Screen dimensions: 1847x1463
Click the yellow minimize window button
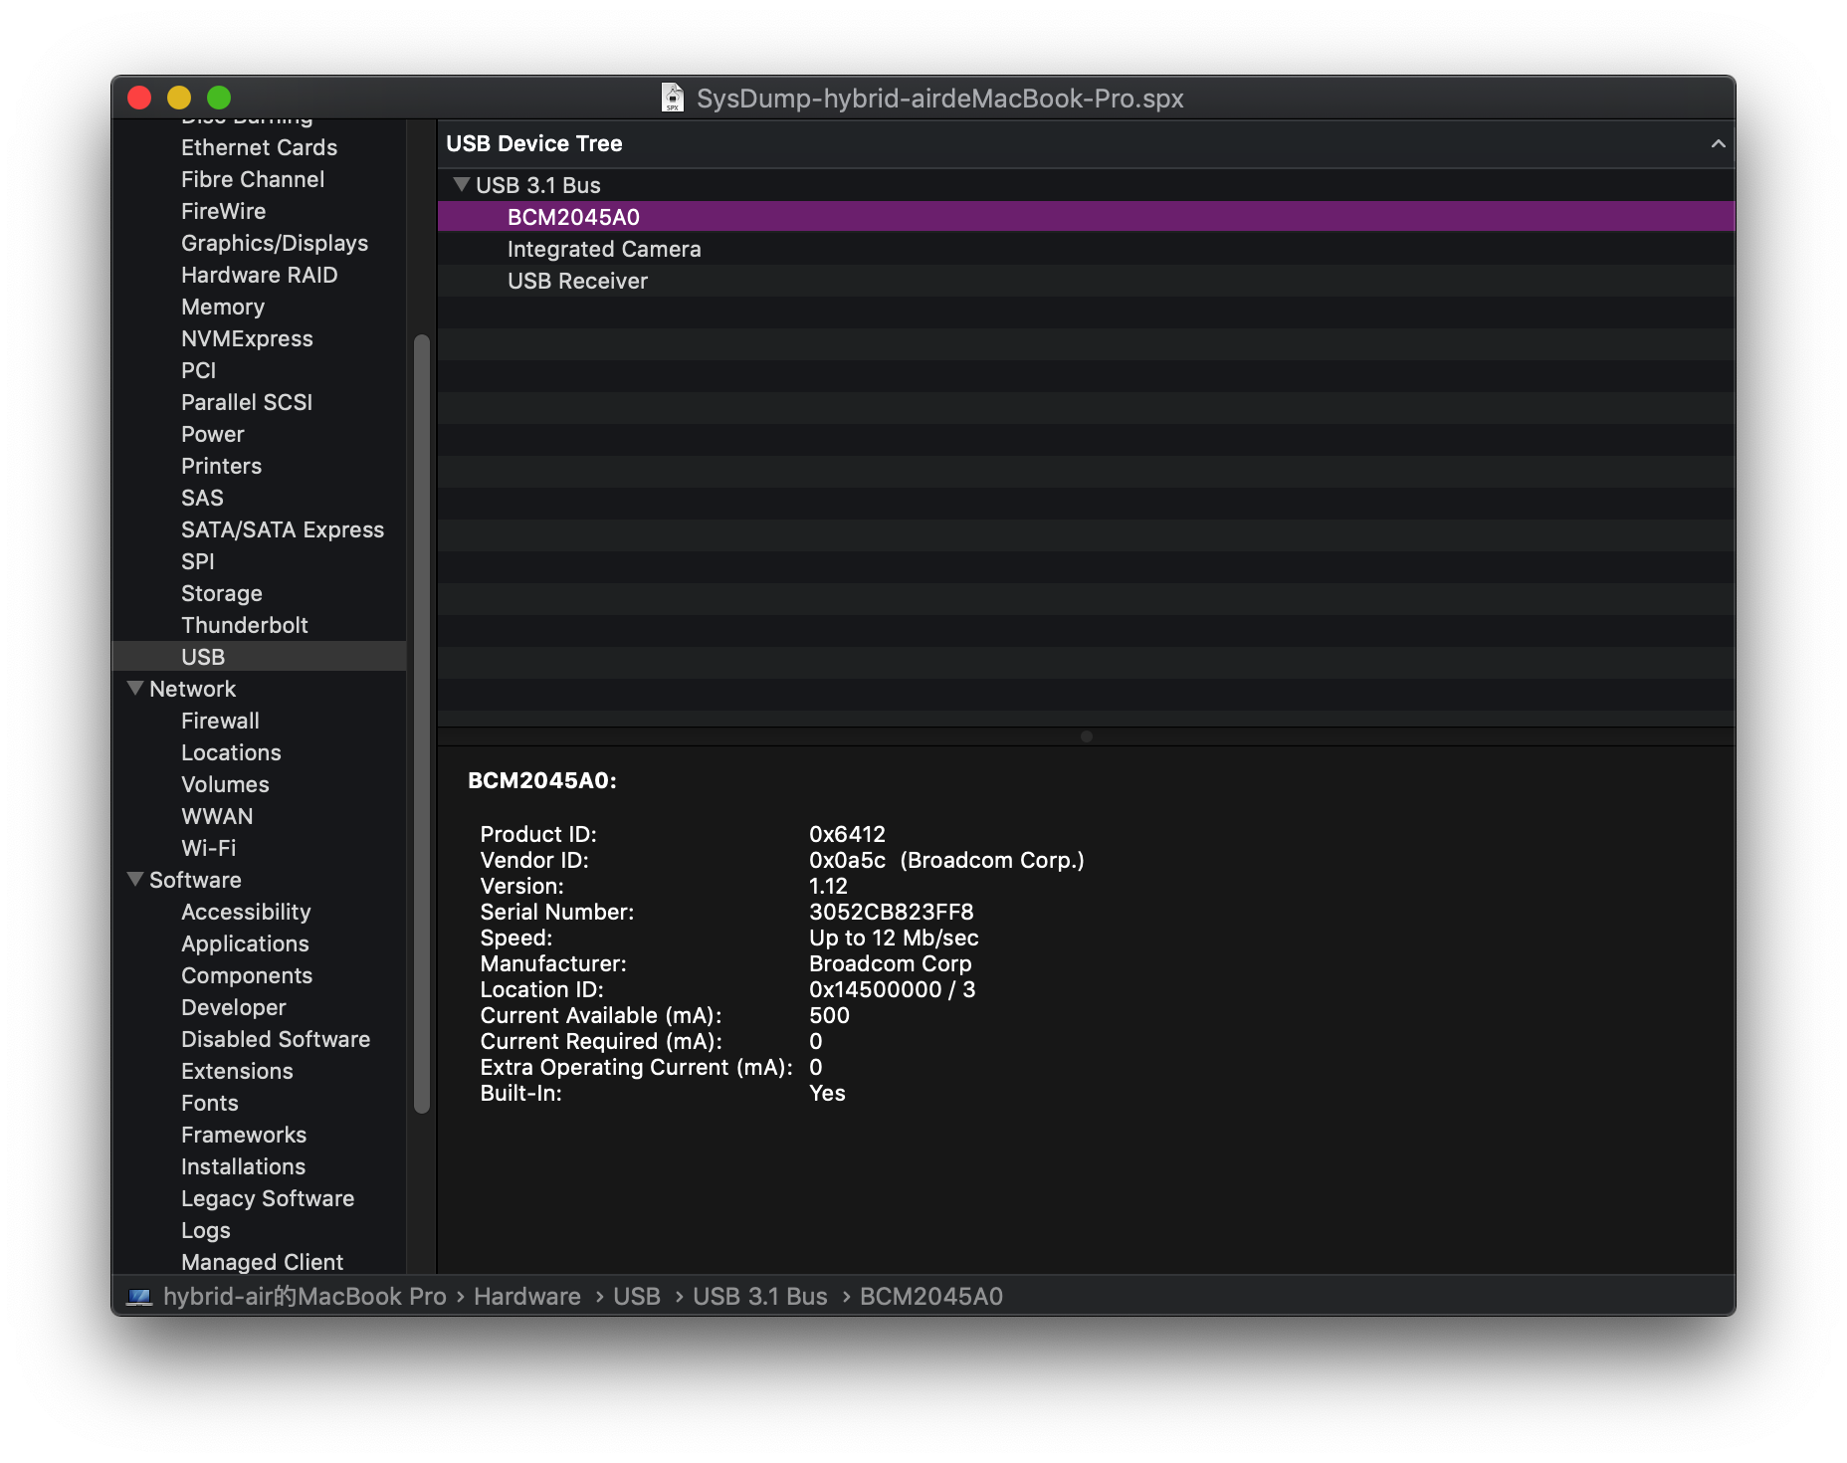[x=179, y=98]
